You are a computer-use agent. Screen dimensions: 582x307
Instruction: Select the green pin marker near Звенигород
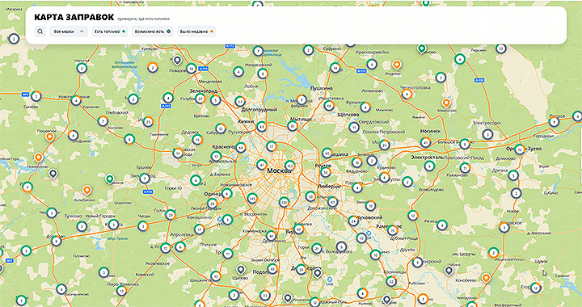coord(109,179)
